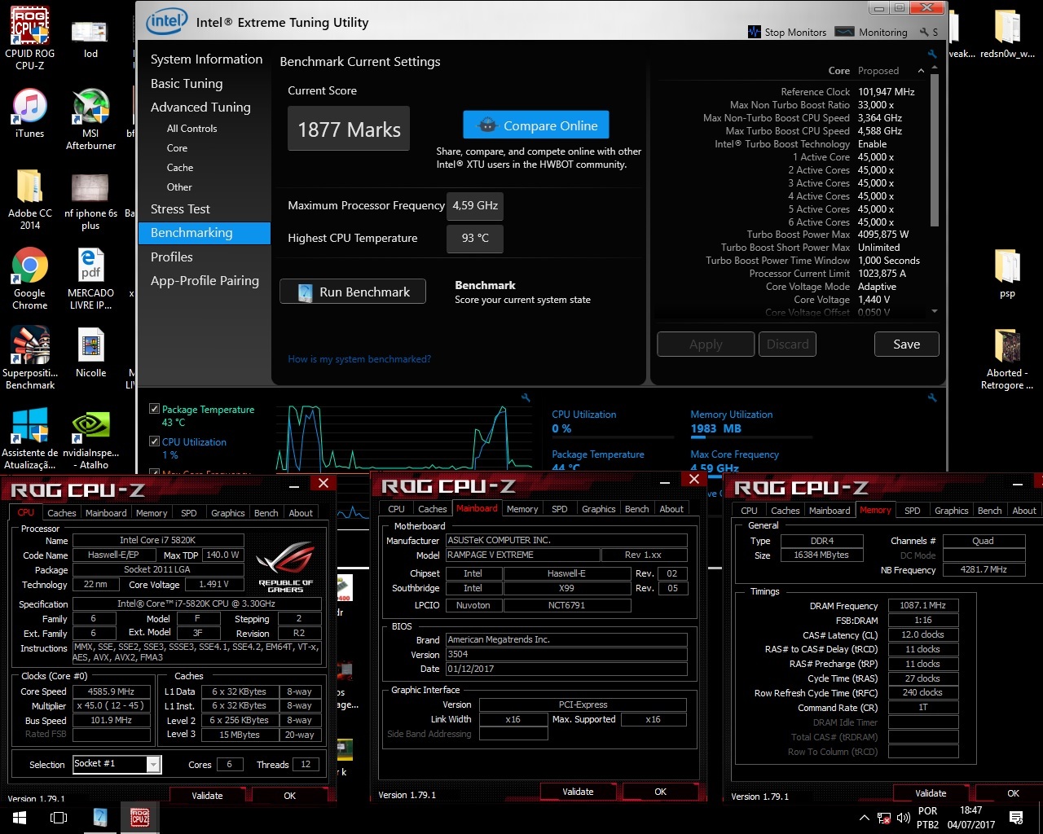Switch to CPU tab in right CPU-Z
Viewport: 1043px width, 834px height.
point(749,511)
